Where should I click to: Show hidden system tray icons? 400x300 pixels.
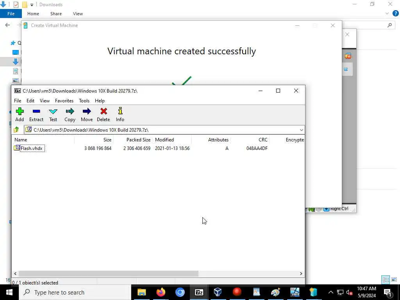tap(330, 292)
